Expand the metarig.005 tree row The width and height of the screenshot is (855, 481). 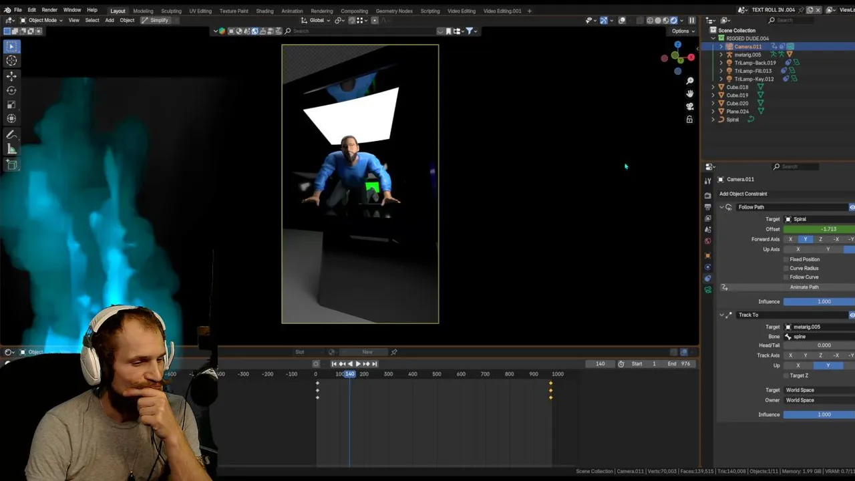(x=721, y=55)
